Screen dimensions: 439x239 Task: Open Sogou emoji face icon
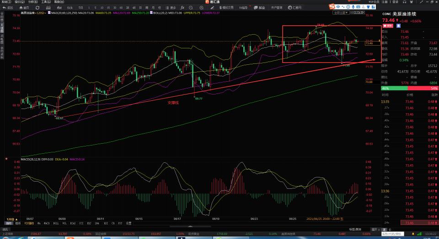click(x=348, y=6)
